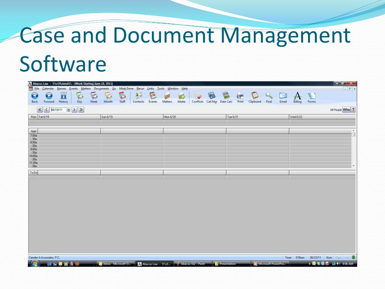Click the 9:00a time row label
The width and height of the screenshot is (385, 289).
coord(33,149)
